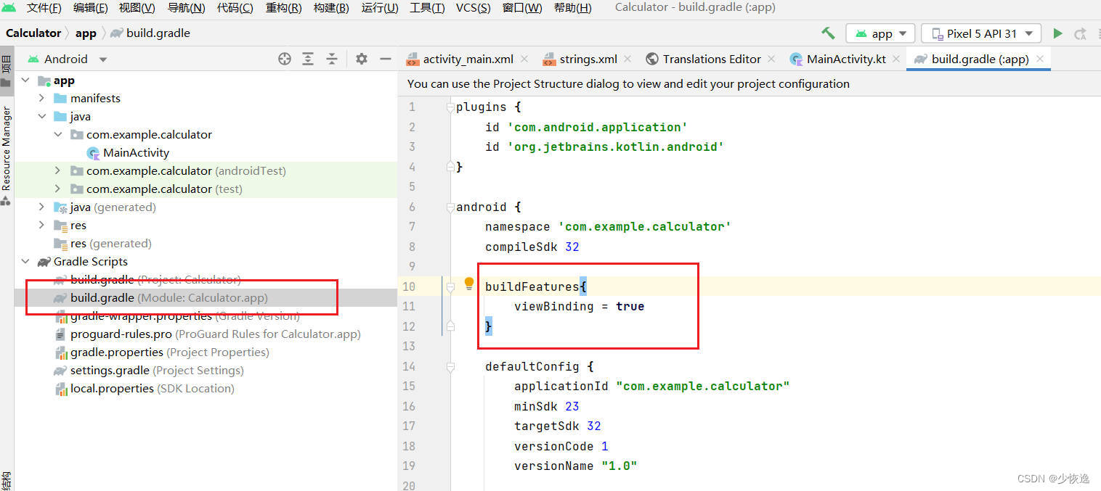Open the 构建(B) menu
Viewport: 1101px width, 491px height.
(x=331, y=8)
